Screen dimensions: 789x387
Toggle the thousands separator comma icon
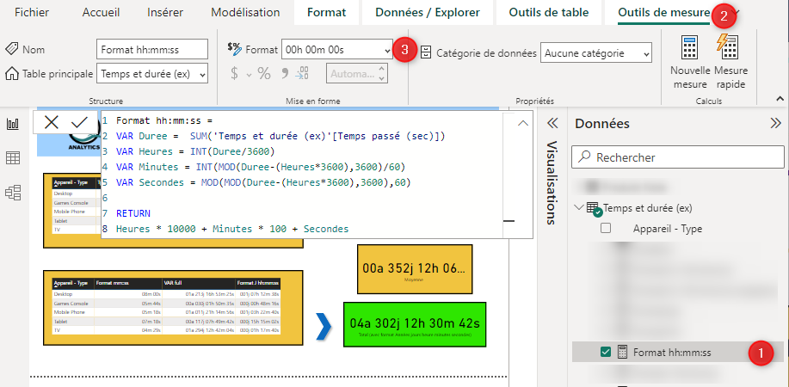[284, 74]
